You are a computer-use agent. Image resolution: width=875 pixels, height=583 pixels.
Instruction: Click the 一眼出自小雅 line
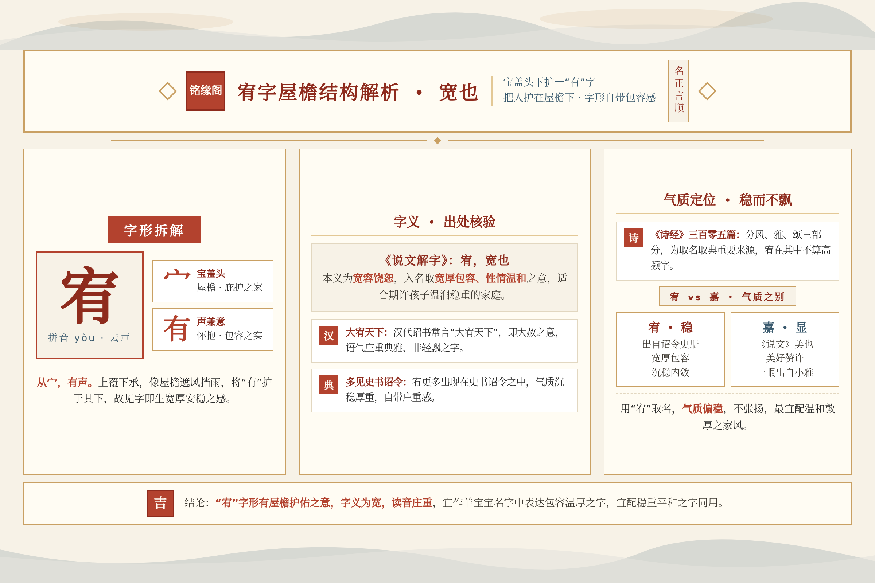785,372
